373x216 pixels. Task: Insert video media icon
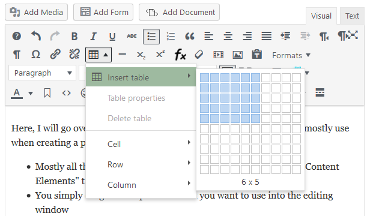pyautogui.click(x=219, y=55)
